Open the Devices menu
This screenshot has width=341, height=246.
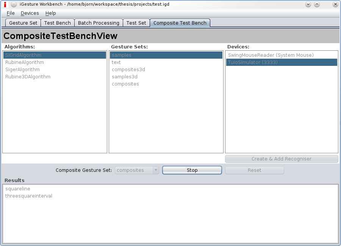click(30, 13)
